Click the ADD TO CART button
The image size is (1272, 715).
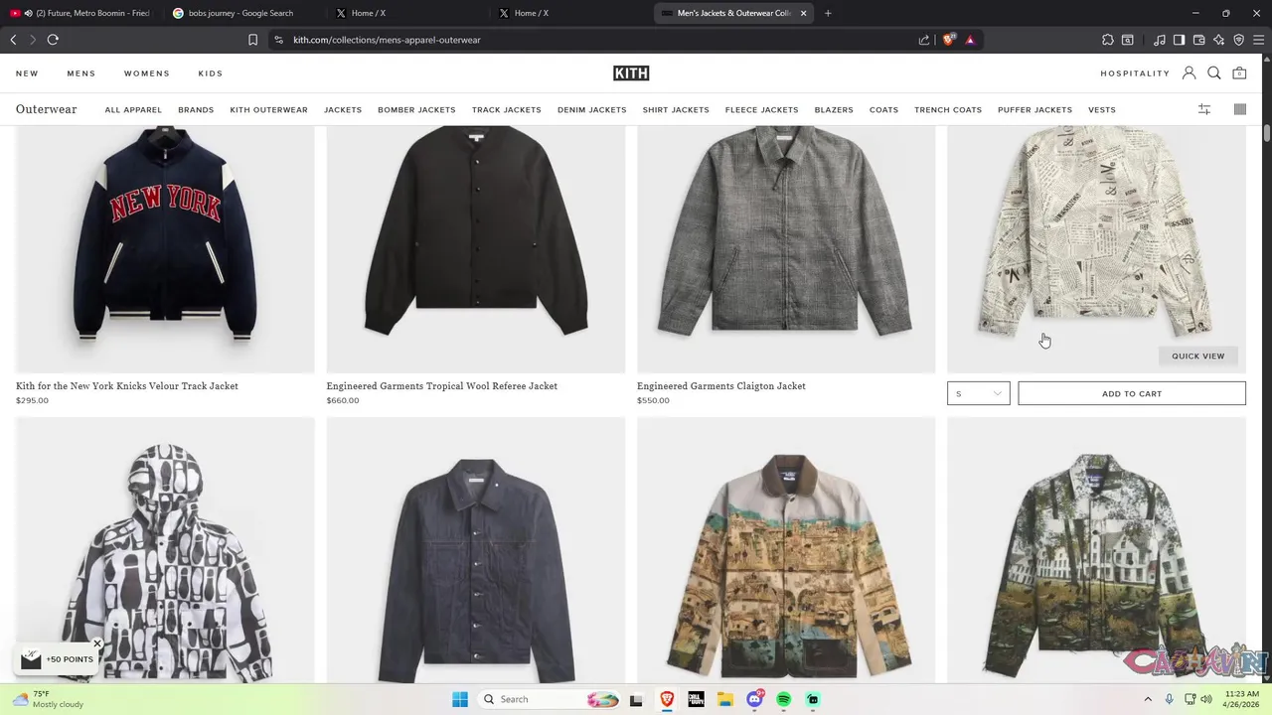(1132, 393)
